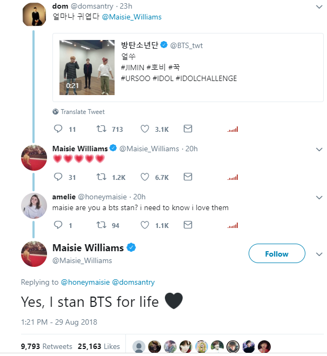The image size is (327, 356).
Task: Like dom's tweet with 3.1K likes
Action: click(x=145, y=129)
